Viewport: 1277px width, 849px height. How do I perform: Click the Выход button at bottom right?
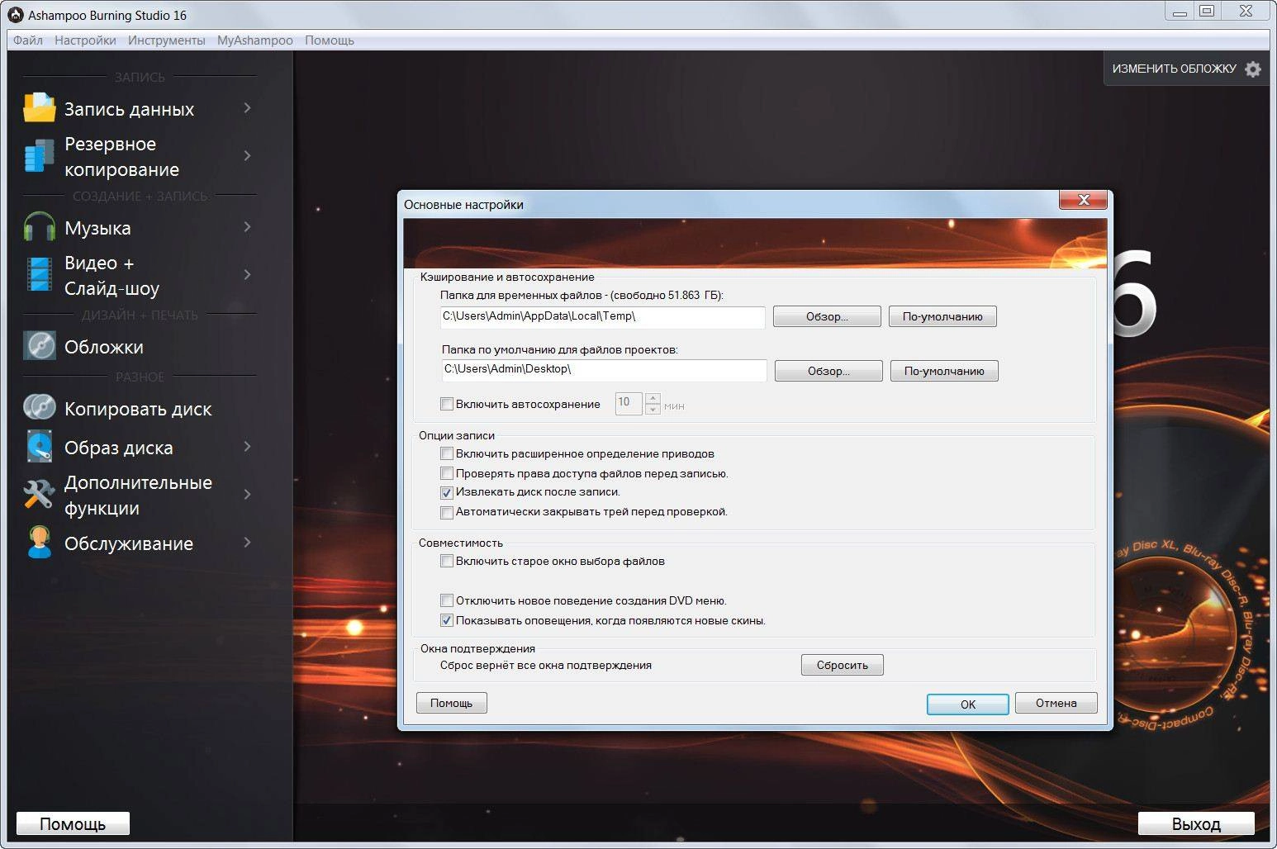pos(1196,823)
